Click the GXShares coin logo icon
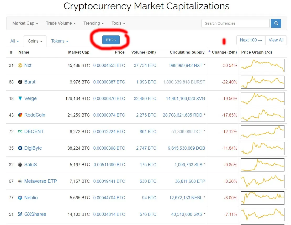 20,214
